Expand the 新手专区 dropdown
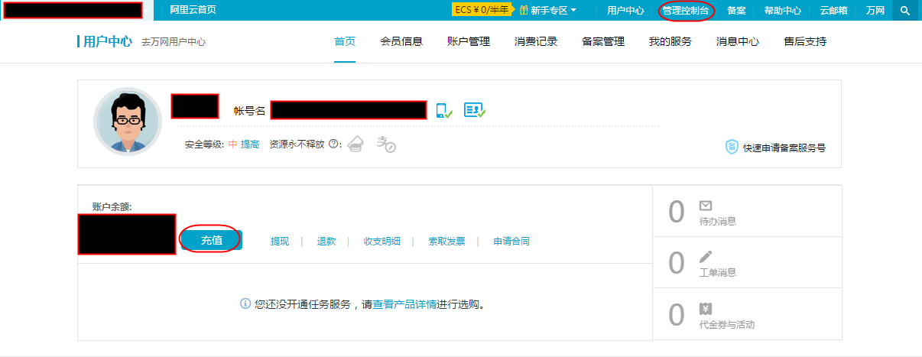 point(547,11)
